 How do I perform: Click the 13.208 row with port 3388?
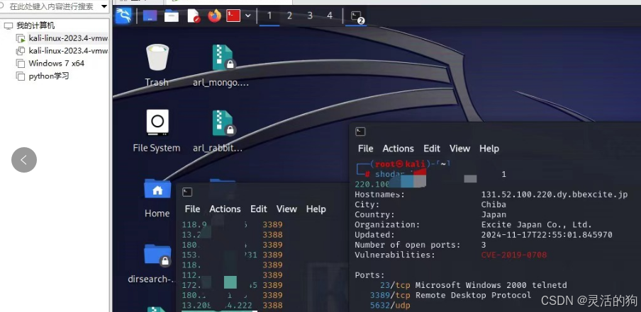coord(232,306)
